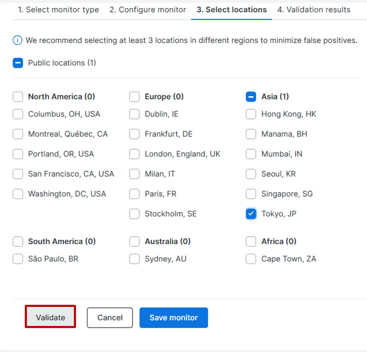This screenshot has height=352, width=367.
Task: Select all North America locations
Action: [x=18, y=97]
